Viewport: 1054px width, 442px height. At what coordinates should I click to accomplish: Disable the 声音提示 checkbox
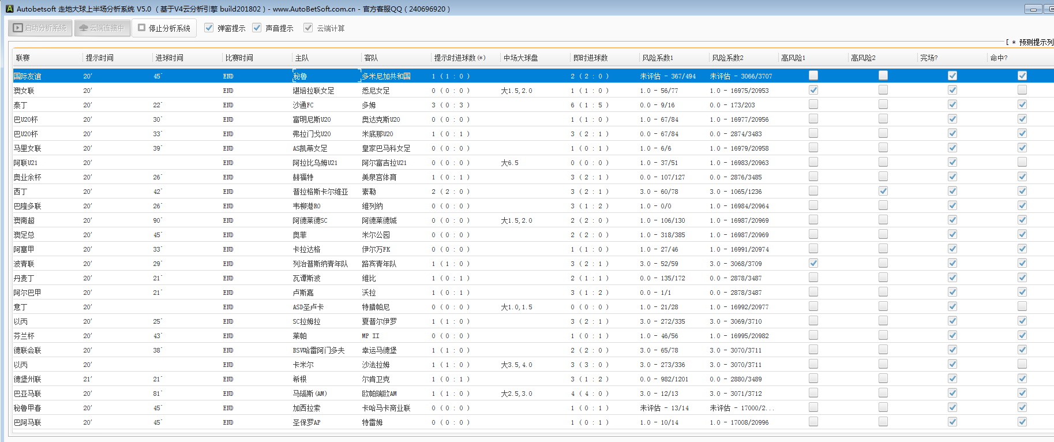tap(257, 28)
